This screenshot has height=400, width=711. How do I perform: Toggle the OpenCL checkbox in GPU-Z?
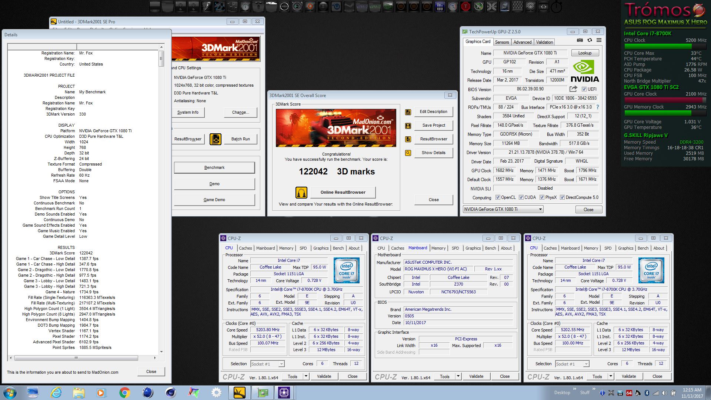click(498, 197)
